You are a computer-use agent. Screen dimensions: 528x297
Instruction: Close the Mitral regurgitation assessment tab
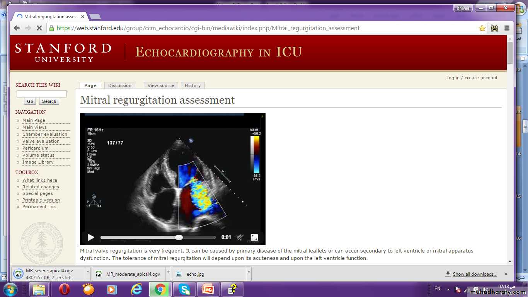pos(83,17)
